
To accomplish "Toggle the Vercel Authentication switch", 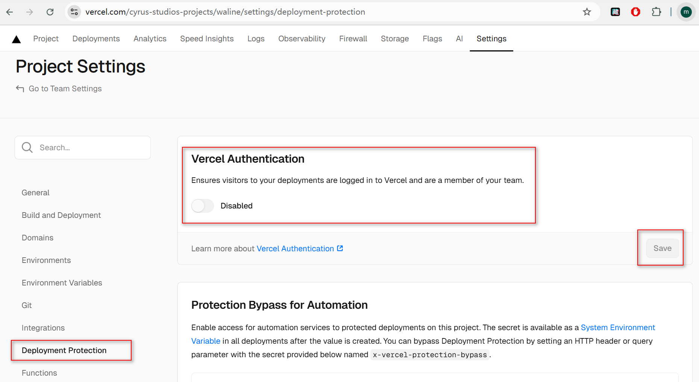I will 202,206.
